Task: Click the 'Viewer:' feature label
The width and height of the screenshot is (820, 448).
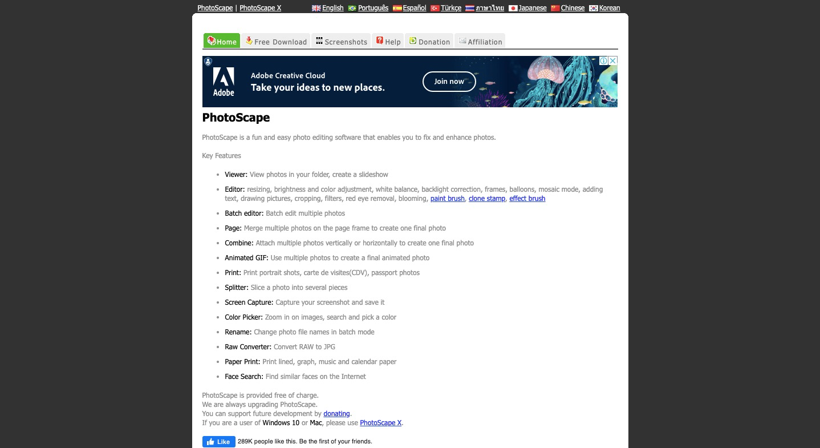Action: (x=236, y=175)
